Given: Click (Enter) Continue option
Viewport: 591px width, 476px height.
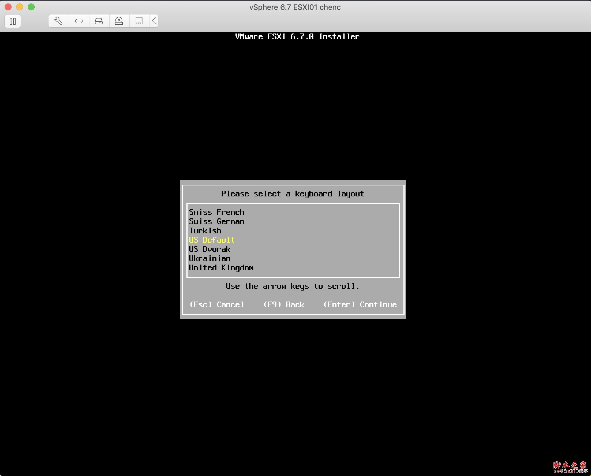Looking at the screenshot, I should pos(360,305).
